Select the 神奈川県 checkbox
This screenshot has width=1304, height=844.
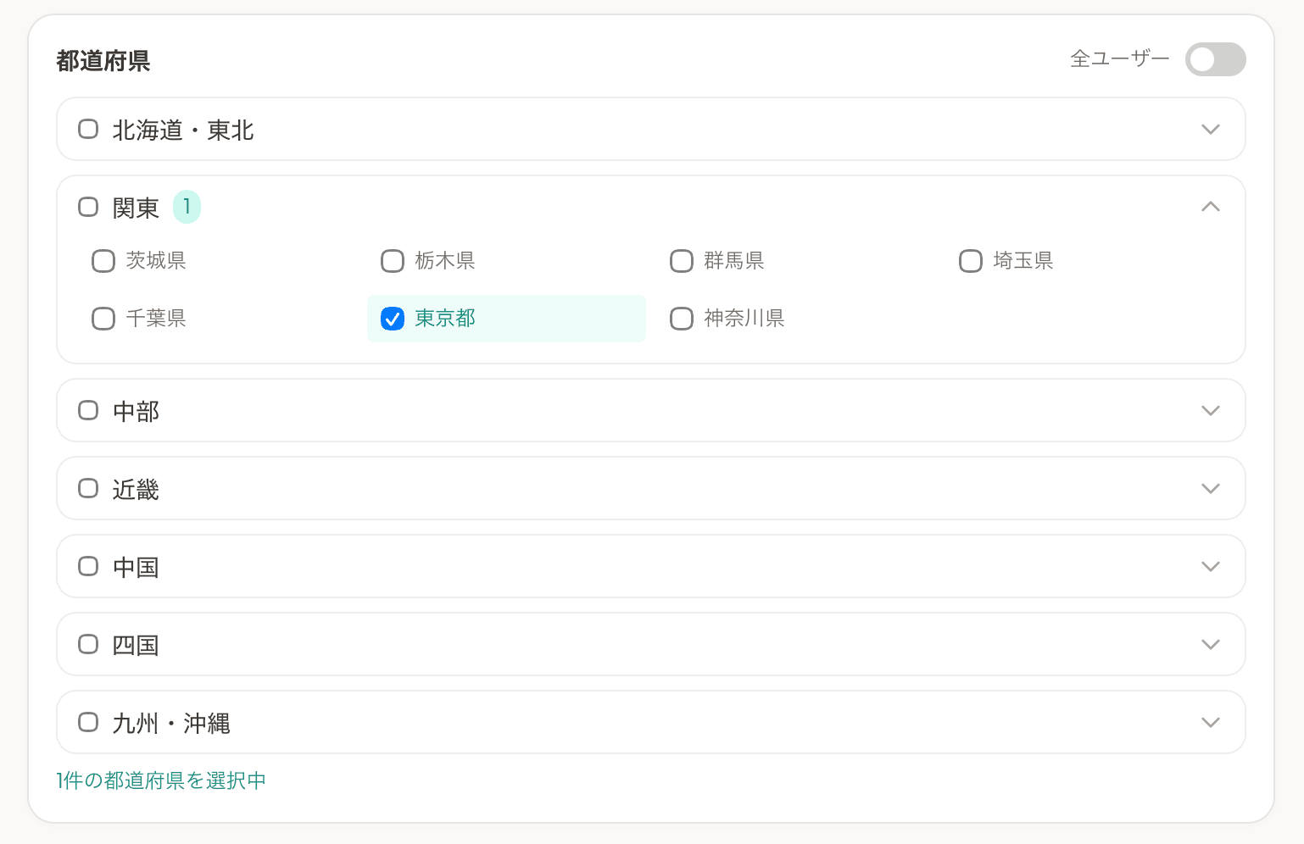point(682,318)
